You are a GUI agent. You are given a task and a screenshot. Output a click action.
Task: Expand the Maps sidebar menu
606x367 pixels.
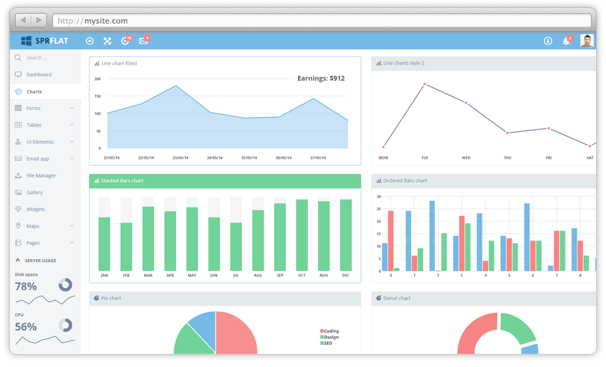pyautogui.click(x=44, y=226)
